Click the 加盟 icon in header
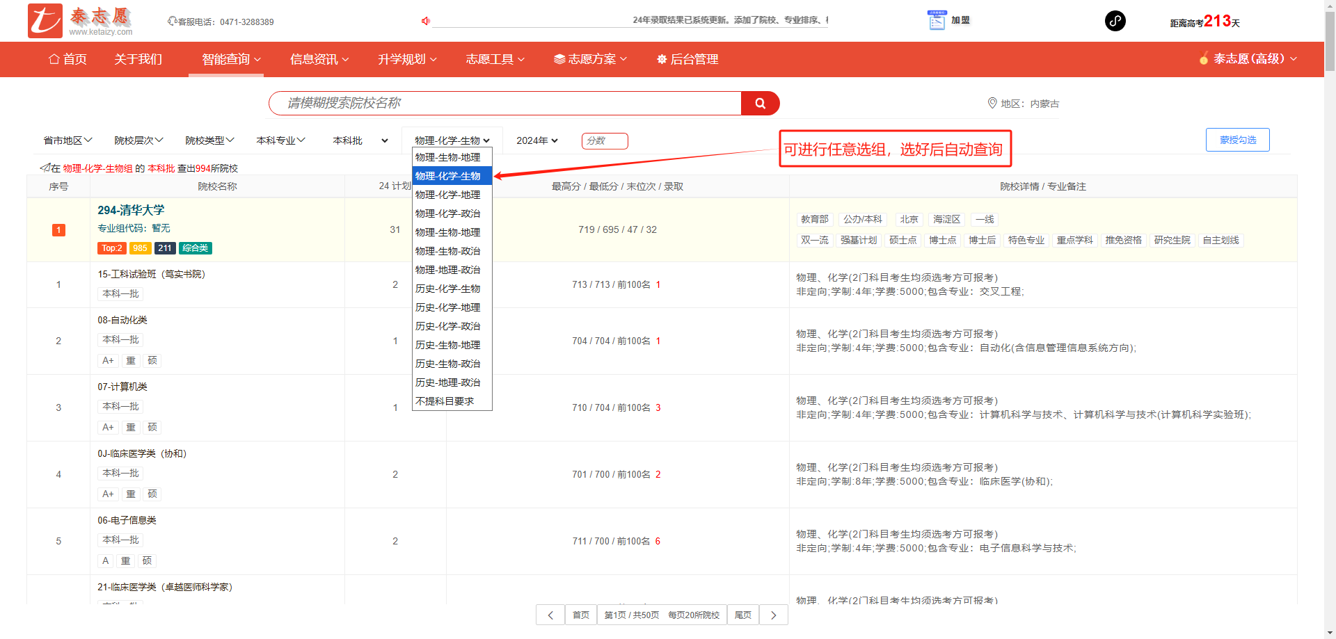The width and height of the screenshot is (1336, 639). tap(937, 21)
